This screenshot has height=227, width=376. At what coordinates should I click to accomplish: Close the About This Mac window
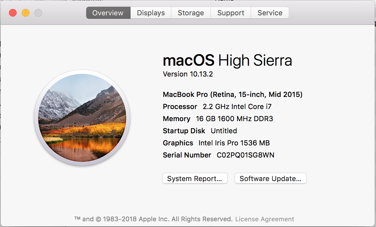pos(13,13)
